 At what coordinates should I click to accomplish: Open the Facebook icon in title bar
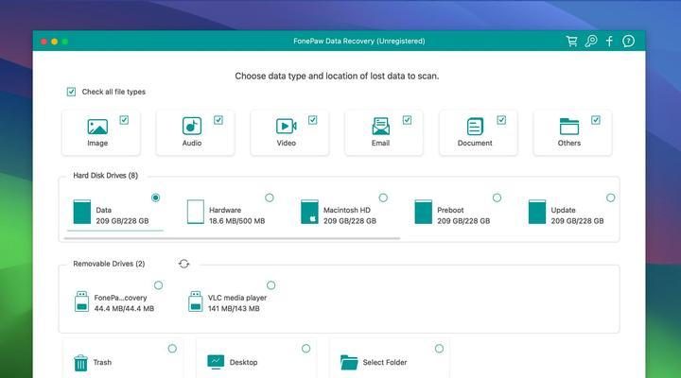(609, 42)
